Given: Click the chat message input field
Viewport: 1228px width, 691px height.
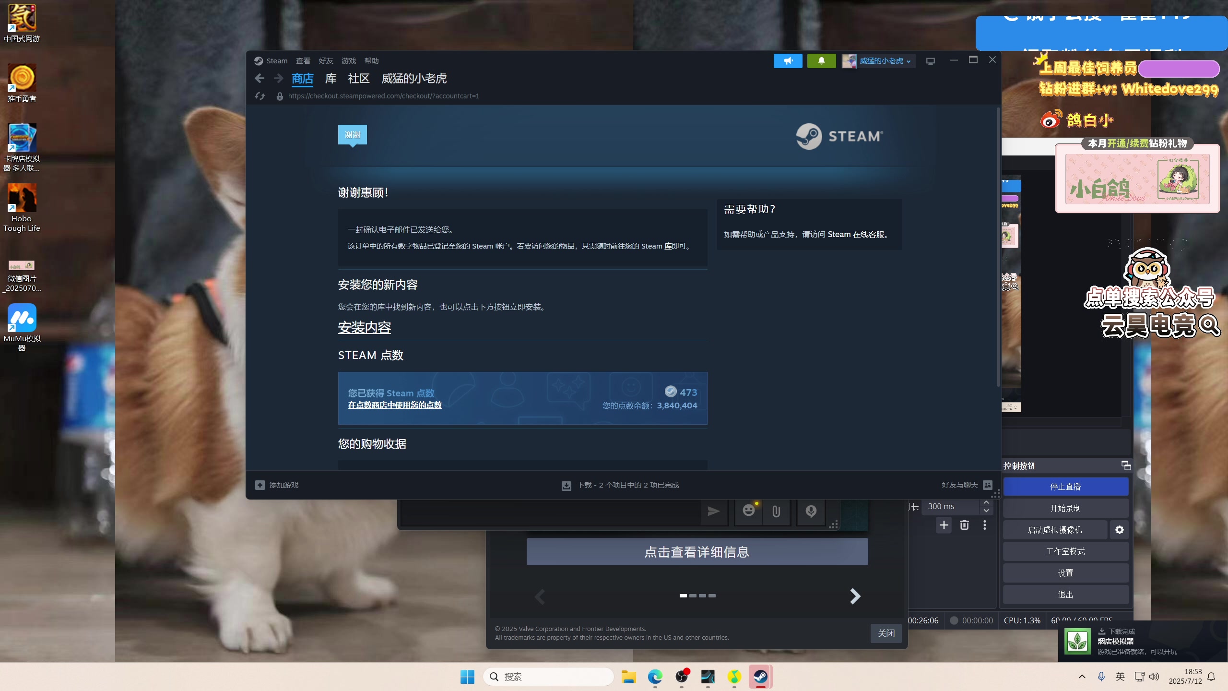Looking at the screenshot, I should (x=550, y=512).
